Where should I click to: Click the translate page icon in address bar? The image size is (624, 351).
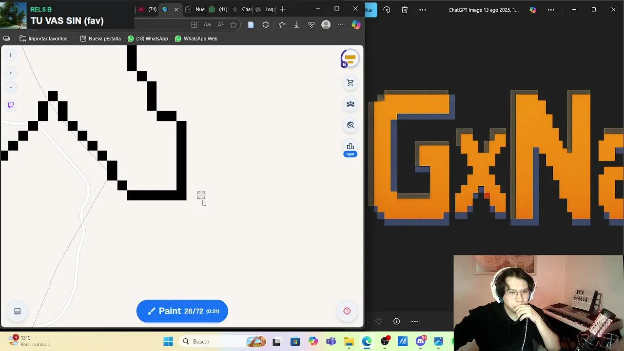pyautogui.click(x=207, y=25)
